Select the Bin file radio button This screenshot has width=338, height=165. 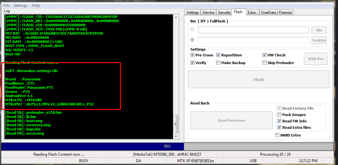(192, 30)
